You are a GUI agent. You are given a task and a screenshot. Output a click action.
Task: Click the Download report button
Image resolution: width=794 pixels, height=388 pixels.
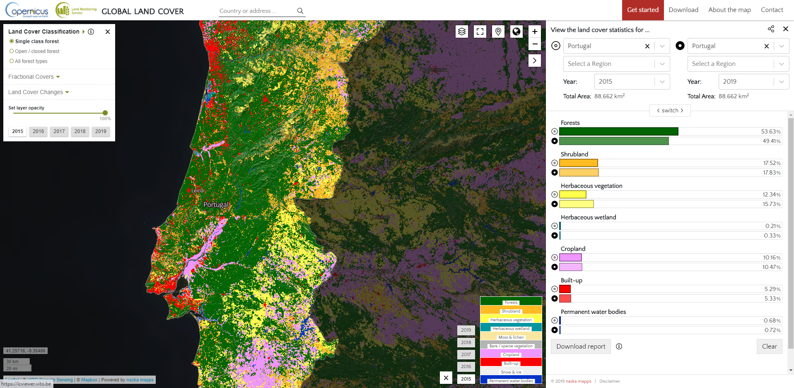580,347
